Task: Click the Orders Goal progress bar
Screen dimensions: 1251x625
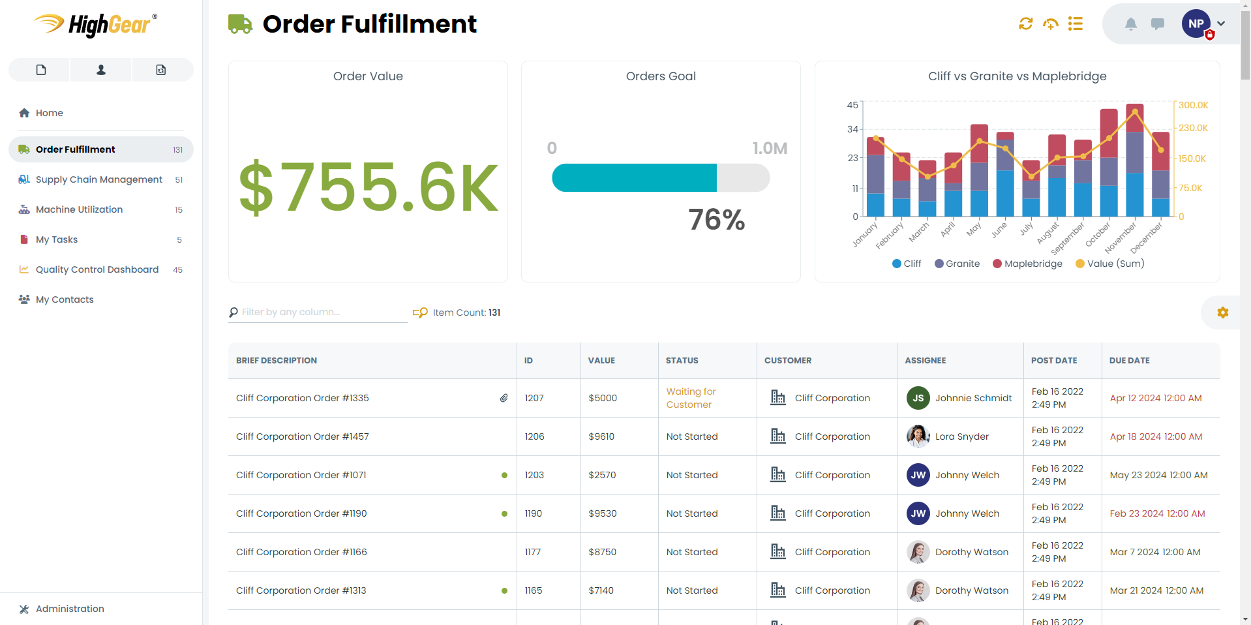Action: pyautogui.click(x=661, y=177)
